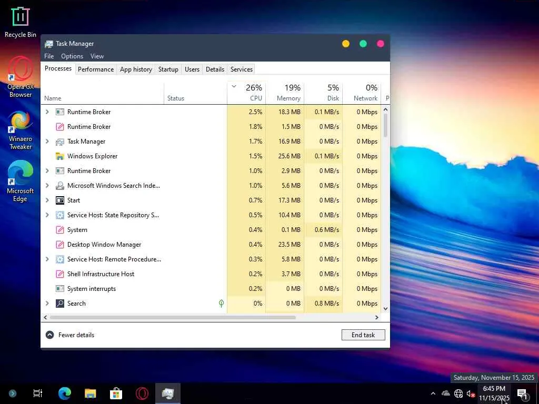This screenshot has height=404, width=539.
Task: Click the Windows Explorer process icon
Action: pos(60,156)
